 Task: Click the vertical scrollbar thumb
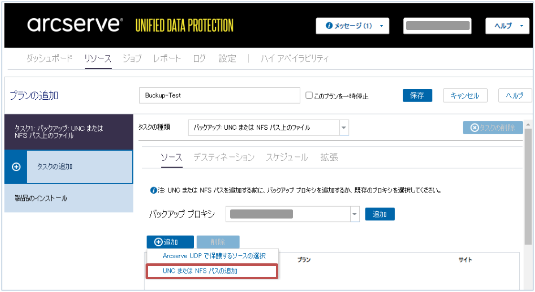tap(528, 187)
